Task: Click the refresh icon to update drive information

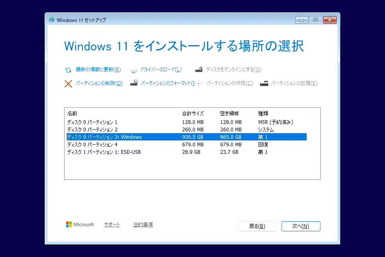Action: (67, 70)
